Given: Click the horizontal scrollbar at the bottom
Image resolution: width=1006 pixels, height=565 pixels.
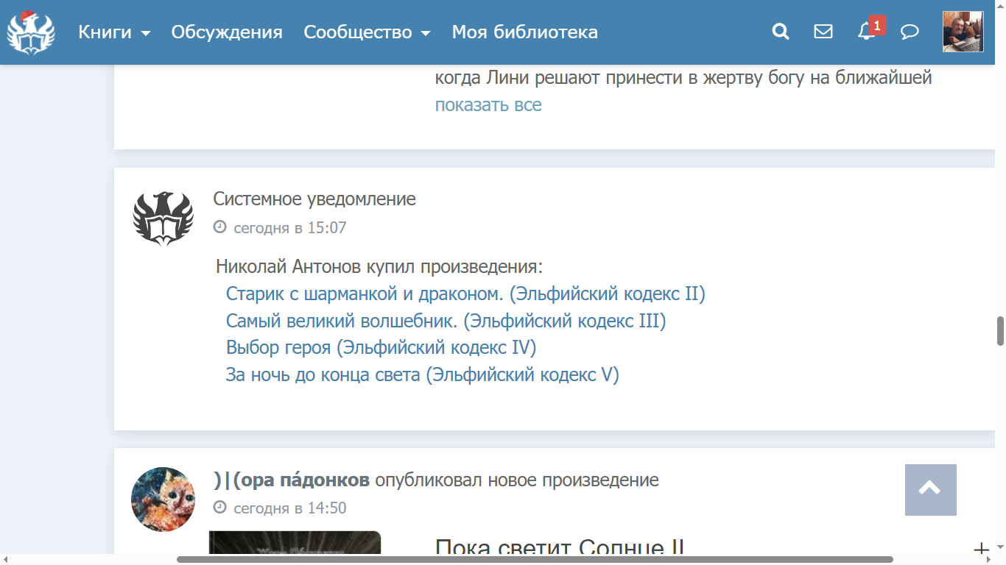Looking at the screenshot, I should [534, 559].
